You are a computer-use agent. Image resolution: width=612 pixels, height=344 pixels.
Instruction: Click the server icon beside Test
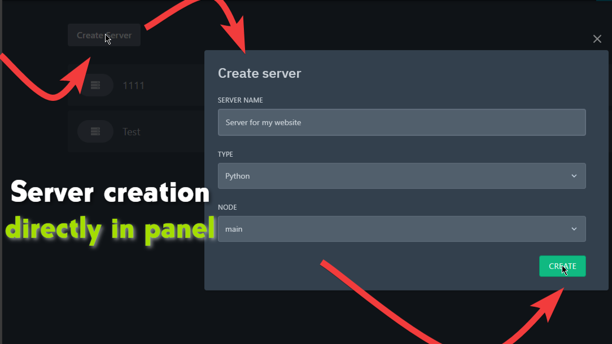pyautogui.click(x=95, y=131)
